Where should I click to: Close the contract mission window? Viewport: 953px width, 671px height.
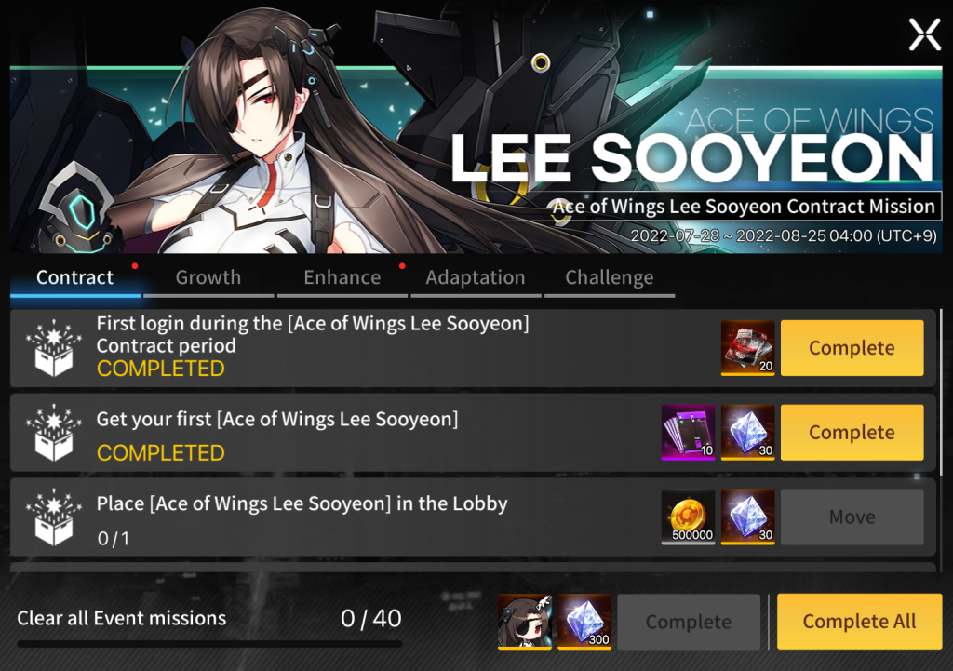click(x=924, y=34)
